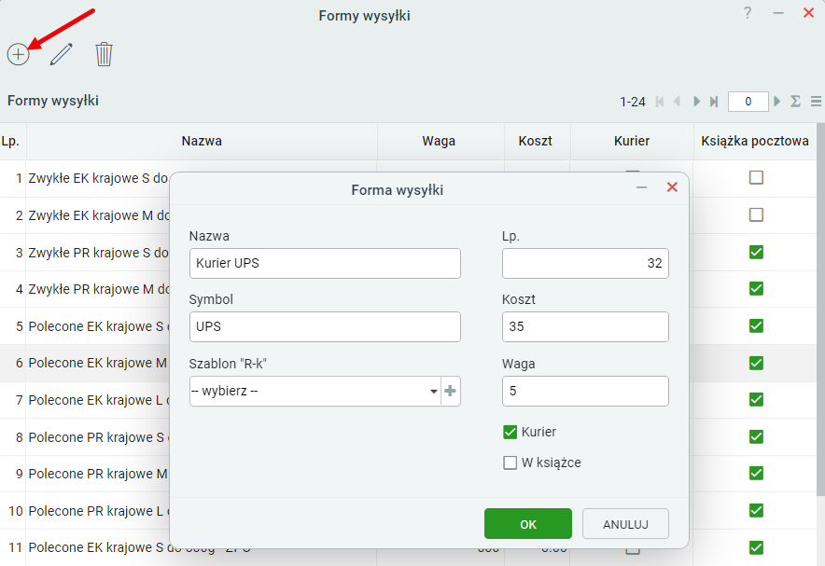Image resolution: width=825 pixels, height=566 pixels.
Task: Toggle Książka pocztowa checkbox for row 2
Action: (x=756, y=215)
